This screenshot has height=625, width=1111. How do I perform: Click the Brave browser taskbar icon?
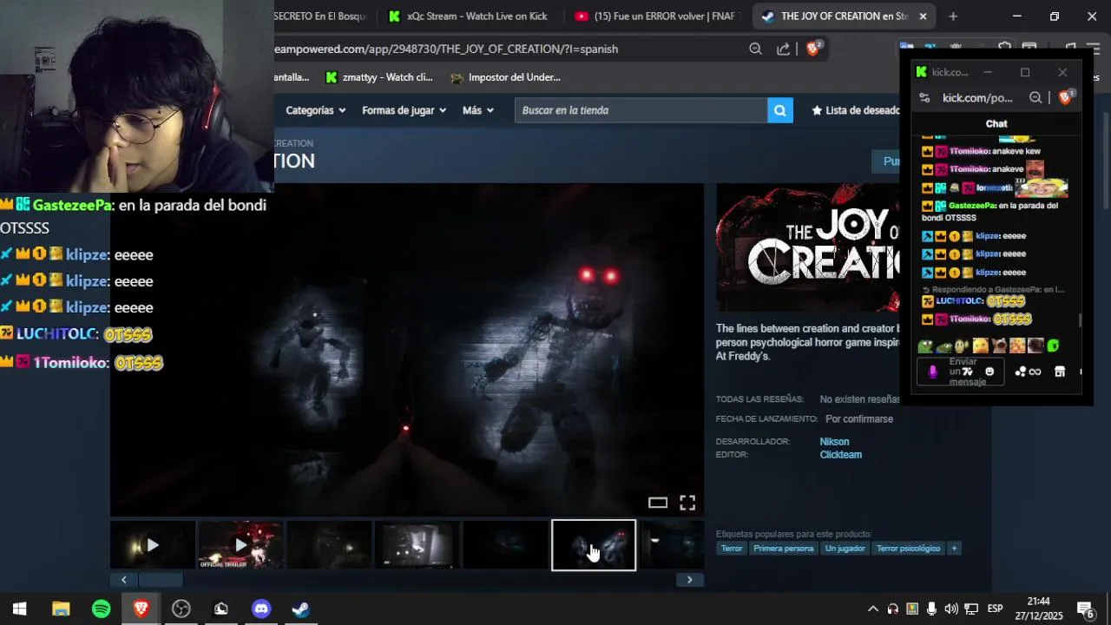click(x=141, y=609)
